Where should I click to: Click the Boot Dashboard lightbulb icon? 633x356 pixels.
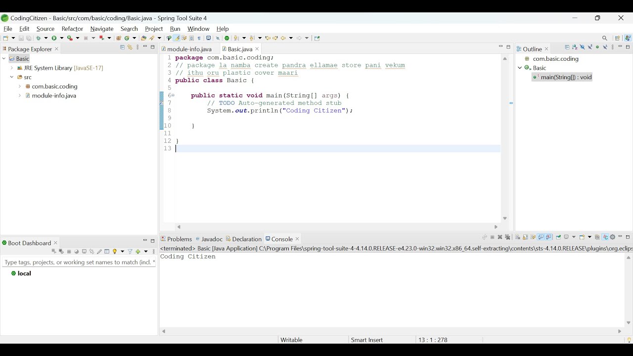[x=114, y=252]
